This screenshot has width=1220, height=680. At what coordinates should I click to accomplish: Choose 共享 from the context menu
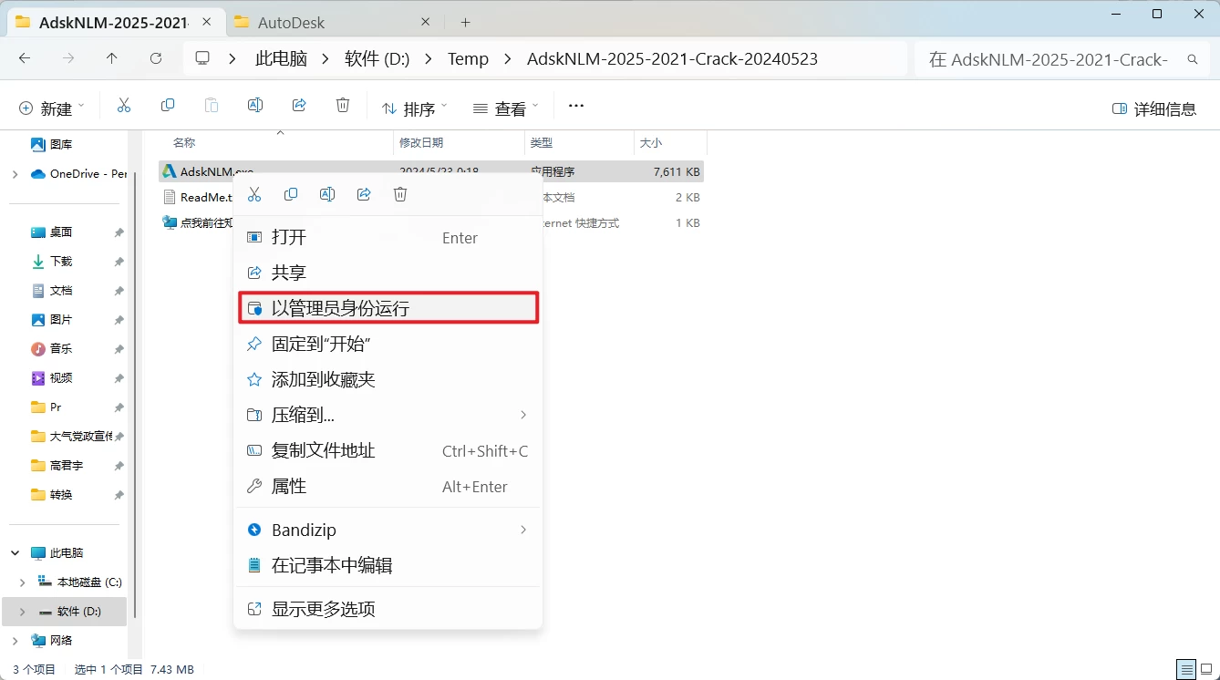tap(388, 273)
